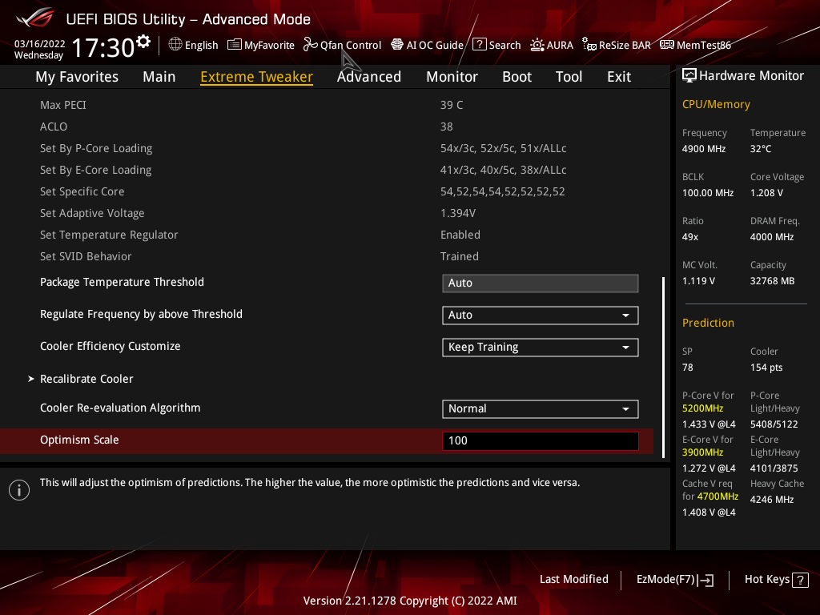The height and width of the screenshot is (615, 820).
Task: Open Regulate Frequency by above Threshold dropdown
Action: pyautogui.click(x=541, y=316)
